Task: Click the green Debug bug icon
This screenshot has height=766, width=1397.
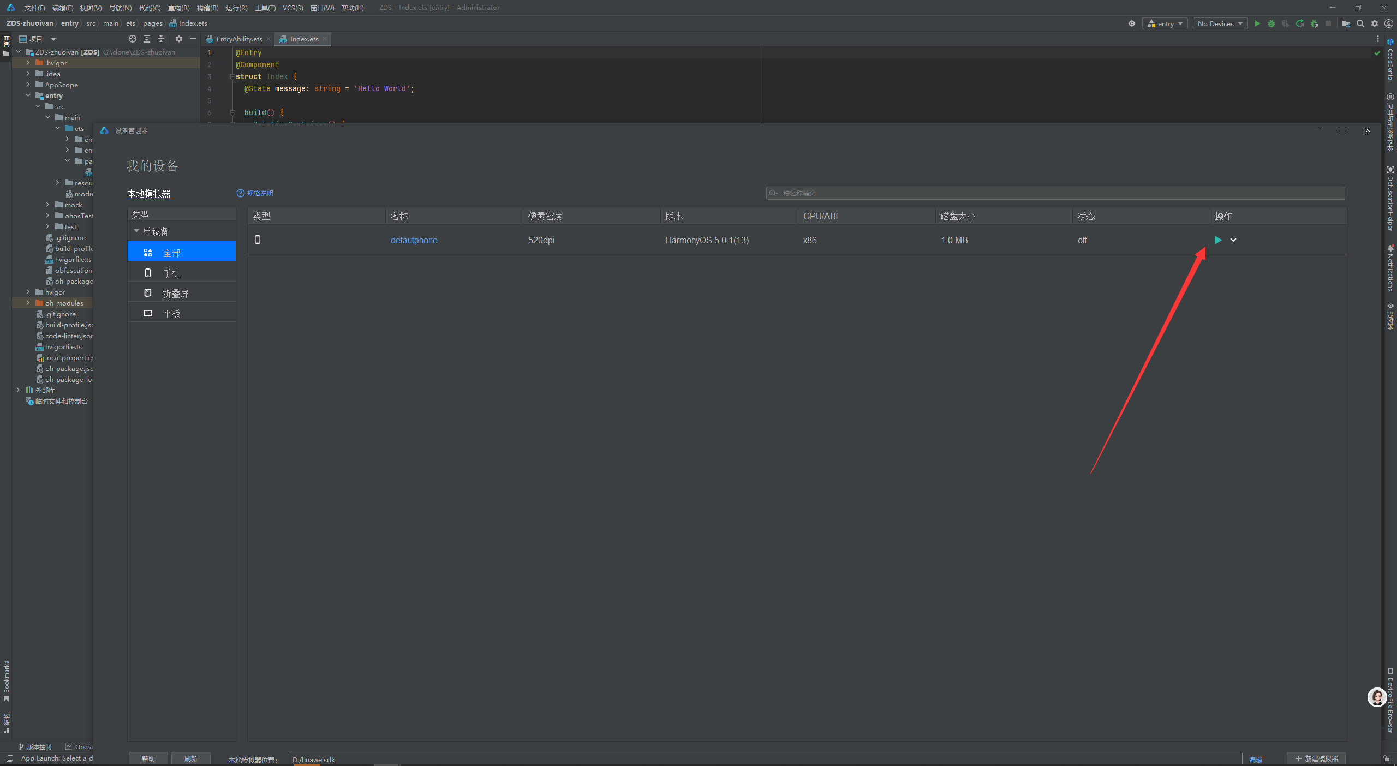Action: point(1271,23)
